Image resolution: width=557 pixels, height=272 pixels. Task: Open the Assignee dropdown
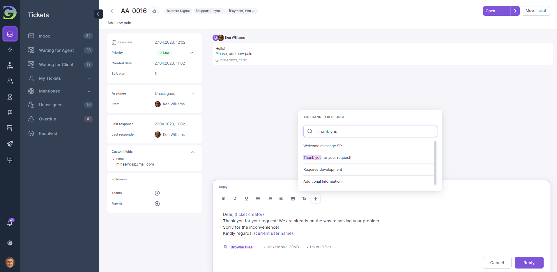[x=192, y=94]
